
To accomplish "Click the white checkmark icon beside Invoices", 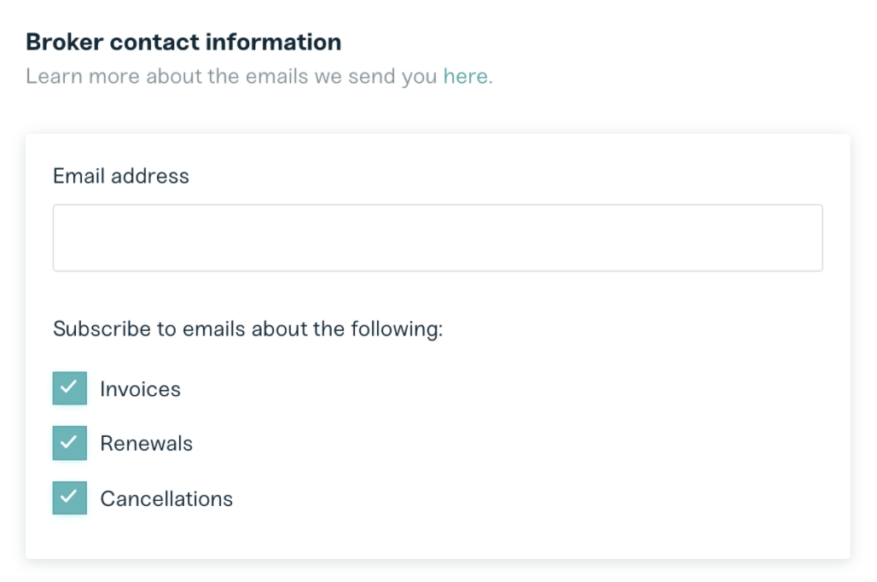I will (x=70, y=388).
